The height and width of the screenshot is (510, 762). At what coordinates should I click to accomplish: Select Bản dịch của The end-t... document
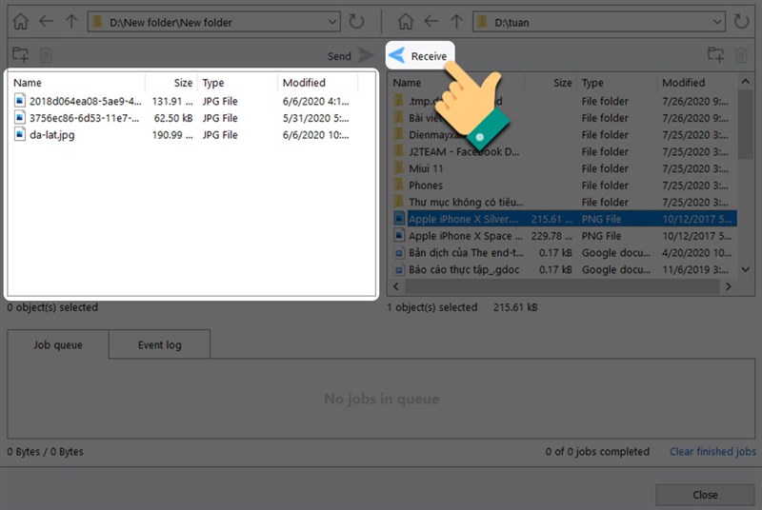(564, 253)
